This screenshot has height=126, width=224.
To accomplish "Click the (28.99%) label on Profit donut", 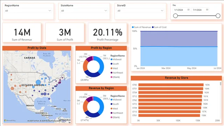I will [x=84, y=80].
